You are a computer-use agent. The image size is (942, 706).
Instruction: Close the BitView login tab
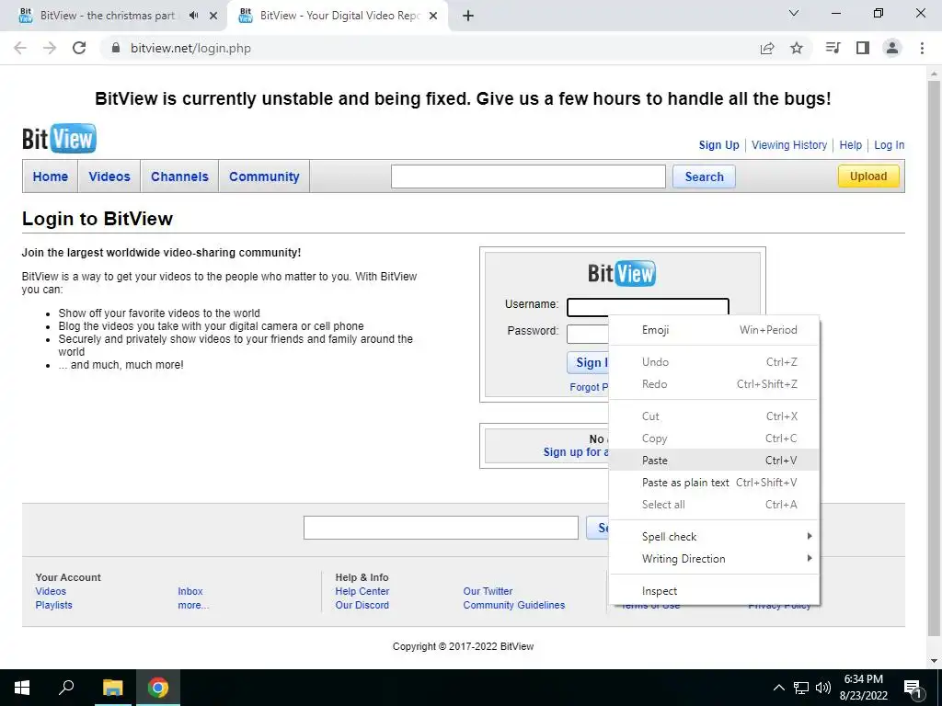[x=433, y=16]
